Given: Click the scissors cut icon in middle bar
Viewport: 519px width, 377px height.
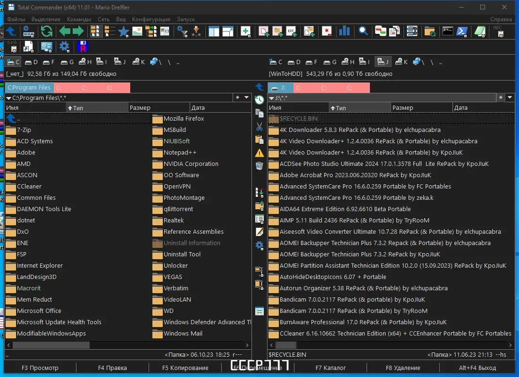Looking at the screenshot, I should tap(259, 126).
